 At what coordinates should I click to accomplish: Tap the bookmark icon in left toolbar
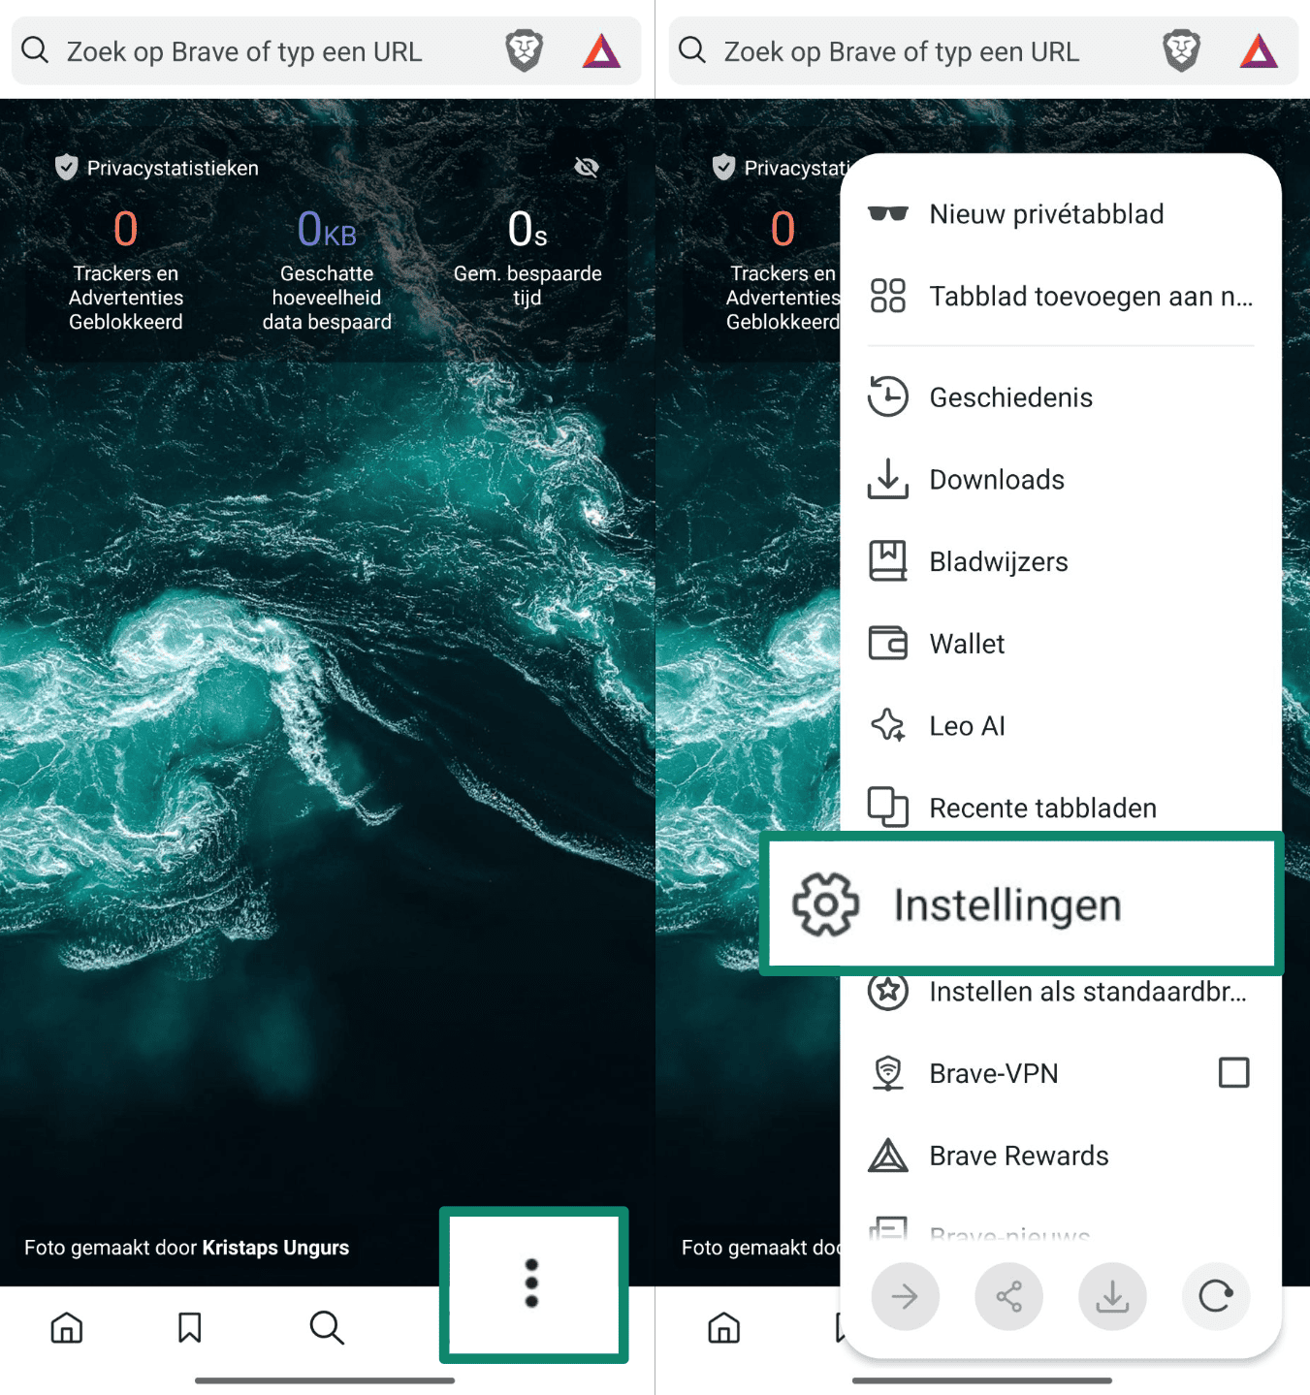[x=190, y=1327]
